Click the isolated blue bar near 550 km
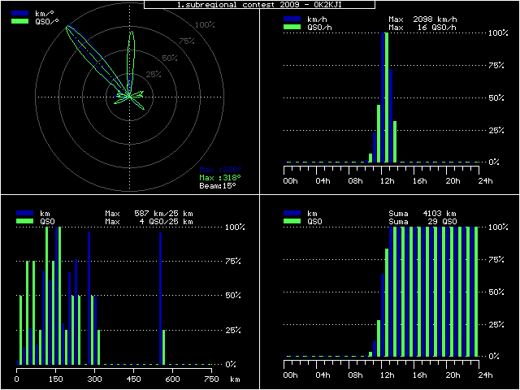This screenshot has height=390, width=520. [161, 298]
